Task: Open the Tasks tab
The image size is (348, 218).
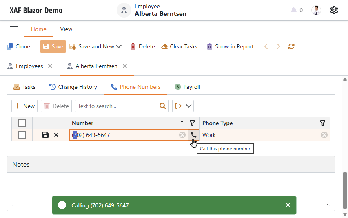Action: pyautogui.click(x=24, y=87)
